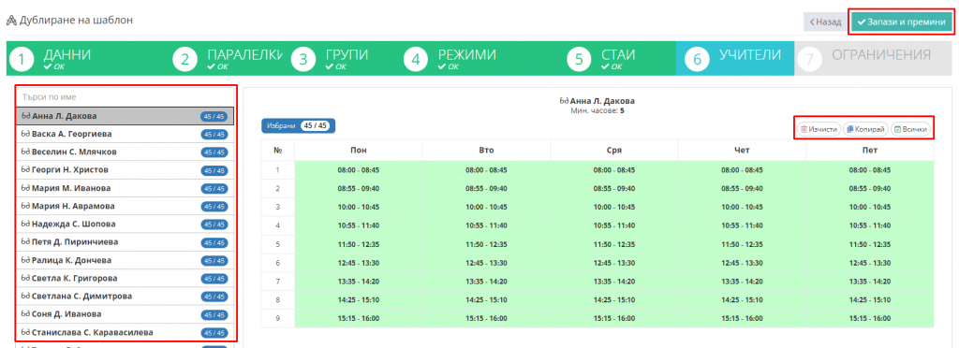
Task: Click the 45/45 badge of Соня Д. Иванова
Action: 214,315
